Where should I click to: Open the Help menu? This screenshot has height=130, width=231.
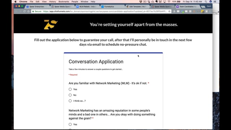tap(93, 1)
